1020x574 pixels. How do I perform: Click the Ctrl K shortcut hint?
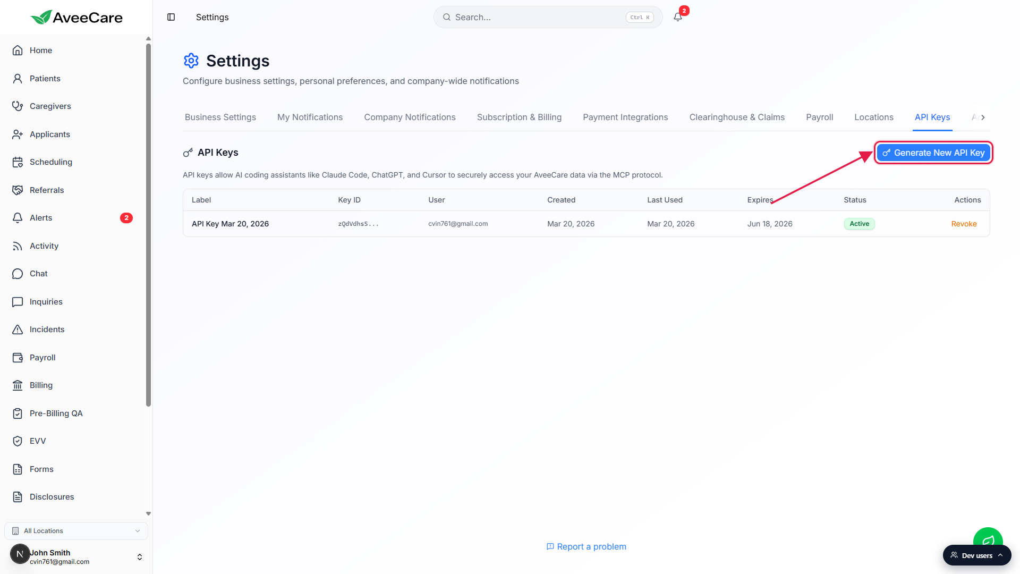640,17
